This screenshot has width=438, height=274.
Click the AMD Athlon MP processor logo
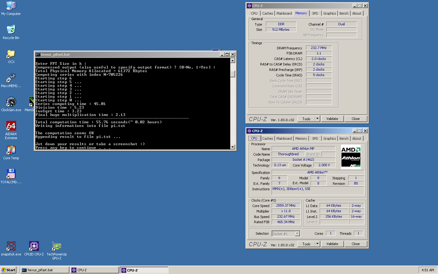click(351, 157)
